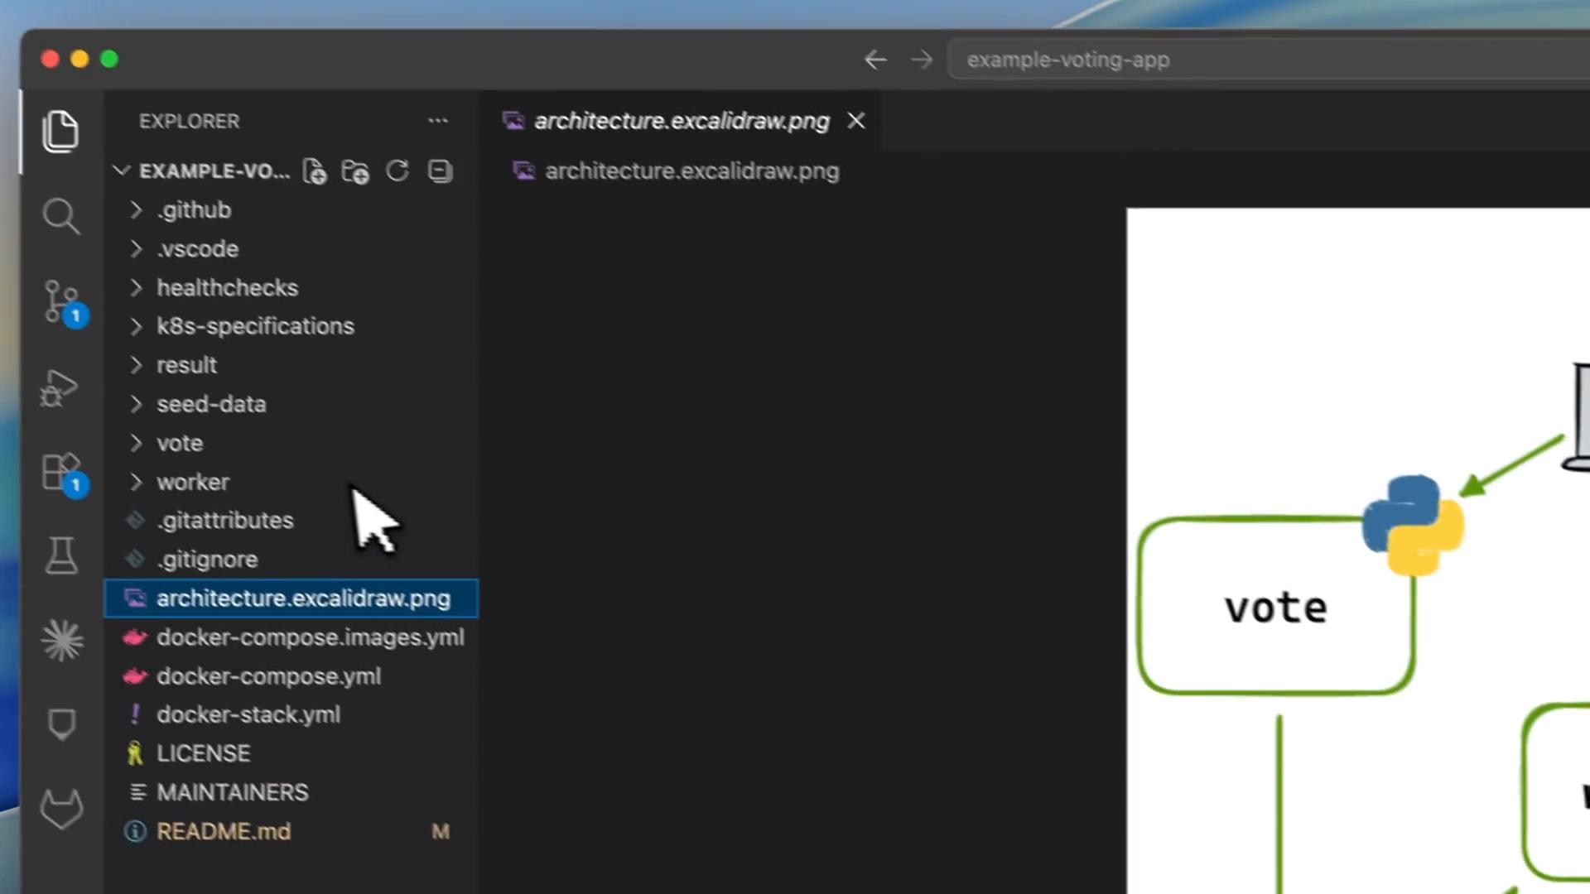Open the shield-shaped icon view in activity bar
Screen dimensions: 1590x894
pyautogui.click(x=61, y=724)
